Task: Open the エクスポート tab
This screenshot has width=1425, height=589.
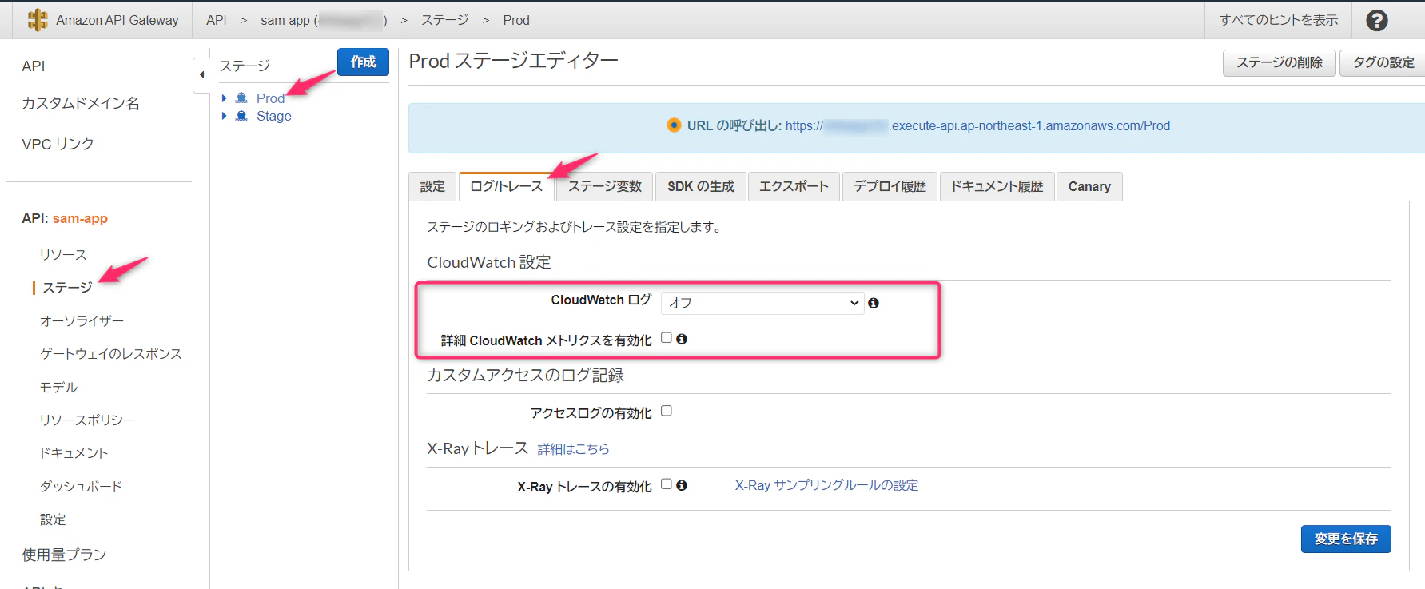Action: click(x=794, y=186)
